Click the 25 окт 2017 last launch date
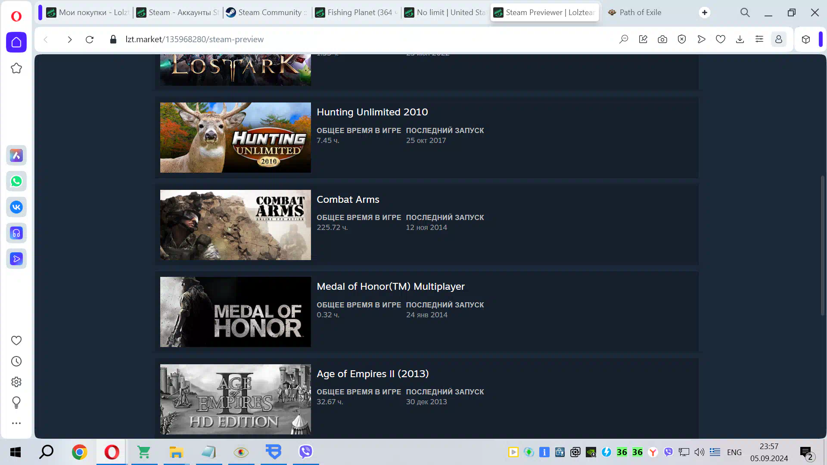 pos(426,140)
